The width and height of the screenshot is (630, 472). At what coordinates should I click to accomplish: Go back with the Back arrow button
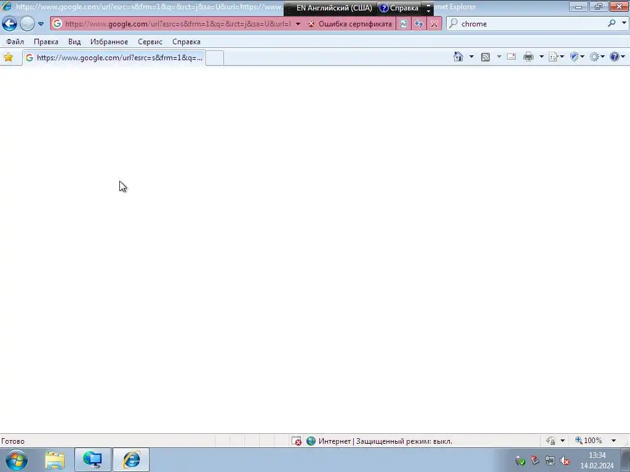pos(10,24)
